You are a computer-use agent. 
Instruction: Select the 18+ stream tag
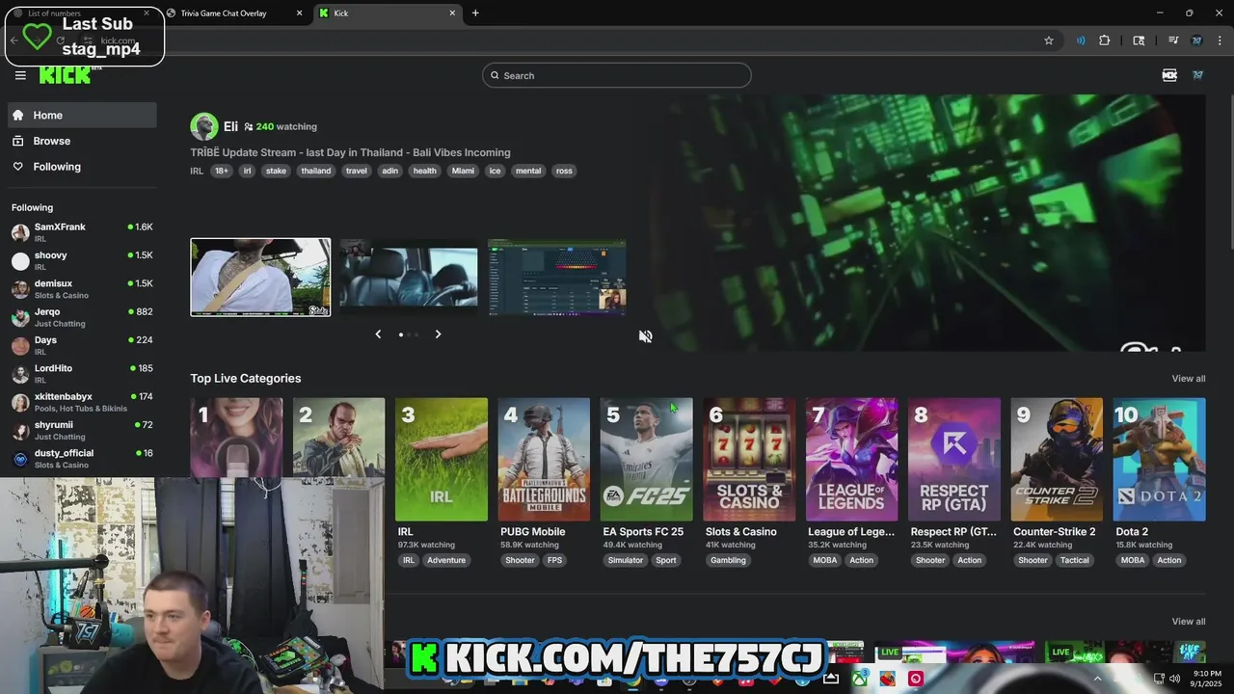coord(222,171)
